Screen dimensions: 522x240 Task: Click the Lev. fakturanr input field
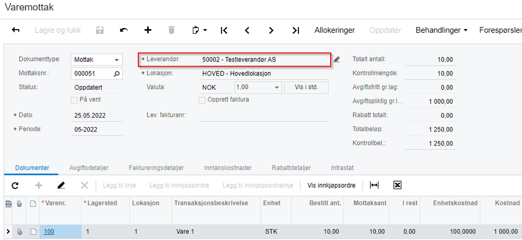click(263, 116)
